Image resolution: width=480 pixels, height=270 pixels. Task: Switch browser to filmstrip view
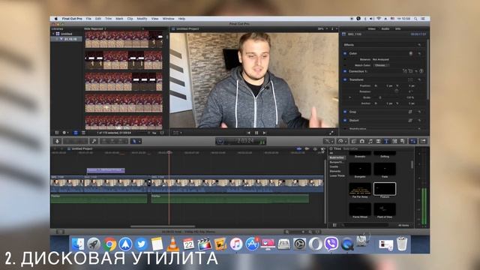(76, 133)
